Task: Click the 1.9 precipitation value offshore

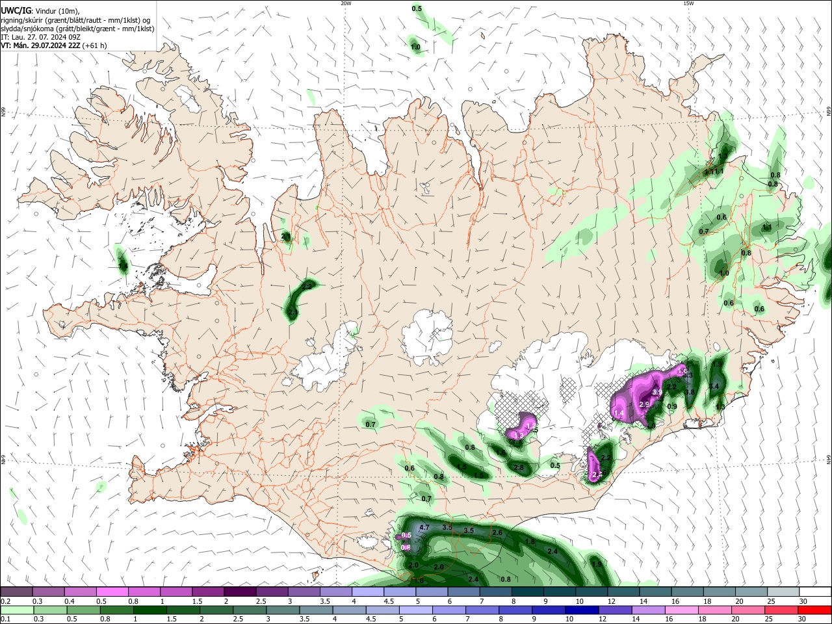Action: tap(597, 564)
